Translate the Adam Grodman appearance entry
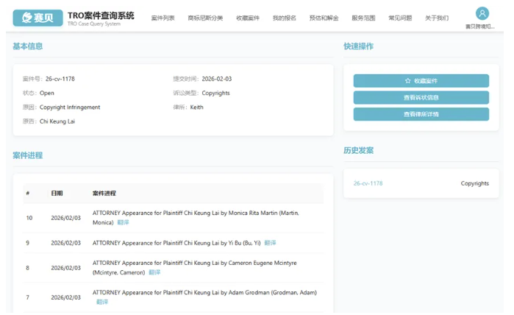The height and width of the screenshot is (315, 514). click(x=102, y=302)
